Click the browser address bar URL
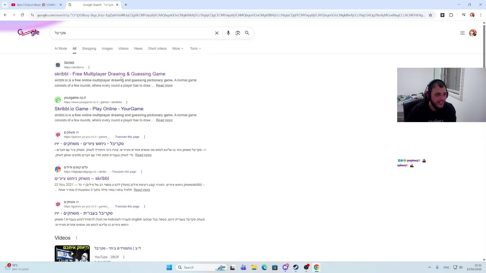Viewport: 486px width, 273px height. point(231,15)
